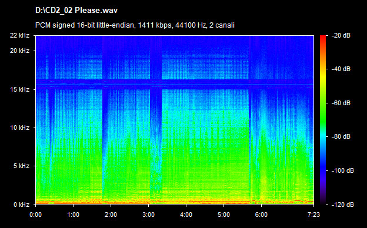Click the 20 kHz frequency axis label
This screenshot has height=228, width=367.
point(19,51)
